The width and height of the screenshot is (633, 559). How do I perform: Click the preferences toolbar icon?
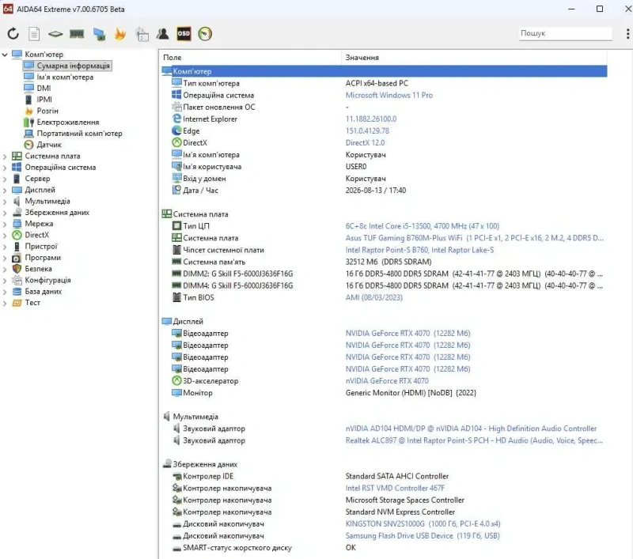pos(142,34)
